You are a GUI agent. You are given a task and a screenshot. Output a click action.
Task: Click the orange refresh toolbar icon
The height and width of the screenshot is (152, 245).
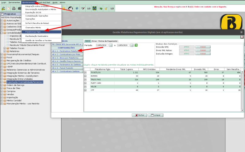click(x=9, y=8)
